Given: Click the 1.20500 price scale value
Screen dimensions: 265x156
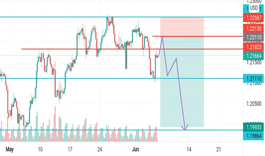Looking at the screenshot, I should (254, 104).
